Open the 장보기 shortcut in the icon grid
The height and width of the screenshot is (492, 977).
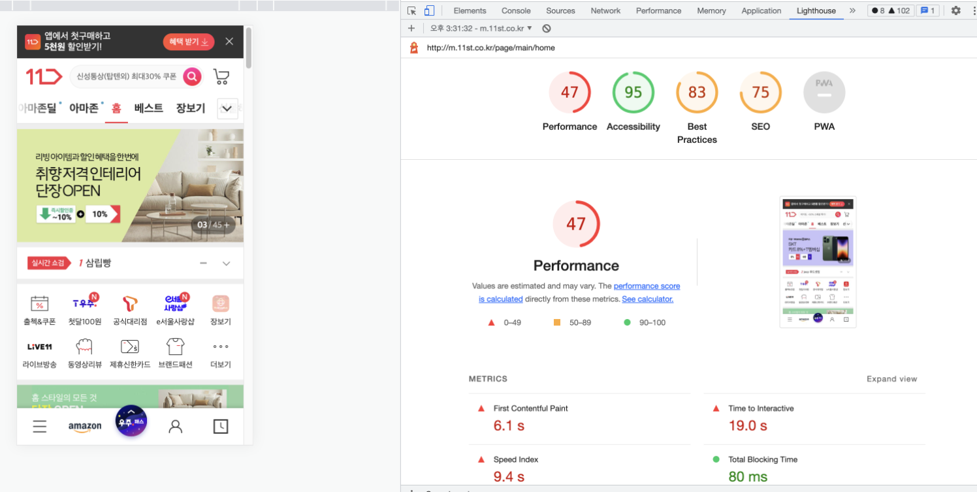coord(221,310)
